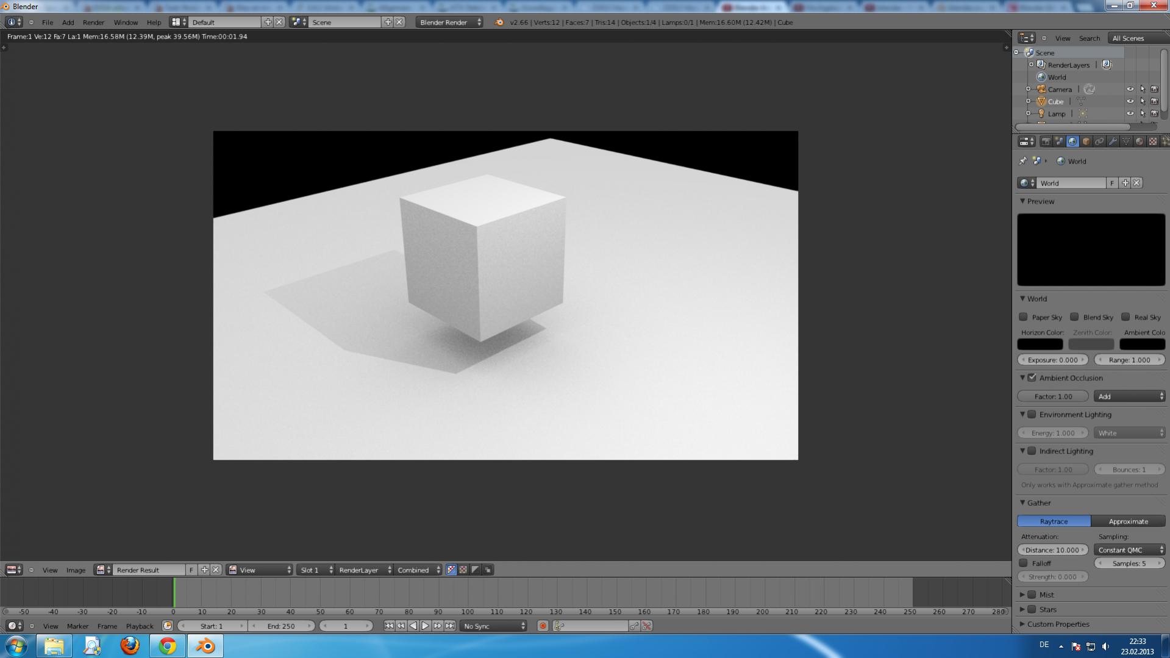The image size is (1170, 658).
Task: Hide the Cube with its eye icon
Action: point(1130,101)
